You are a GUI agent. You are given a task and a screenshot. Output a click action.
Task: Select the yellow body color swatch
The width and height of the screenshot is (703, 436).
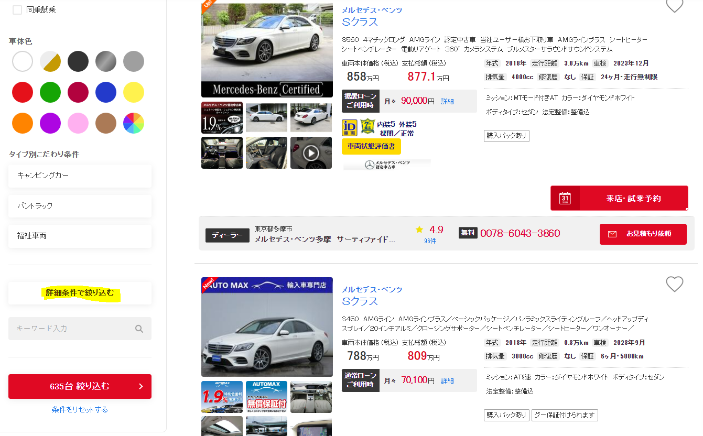[x=134, y=92]
